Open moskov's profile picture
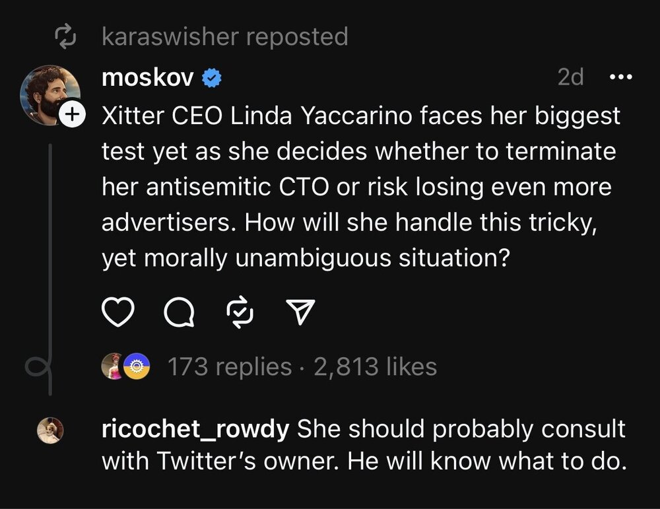The height and width of the screenshot is (509, 660). (x=49, y=95)
